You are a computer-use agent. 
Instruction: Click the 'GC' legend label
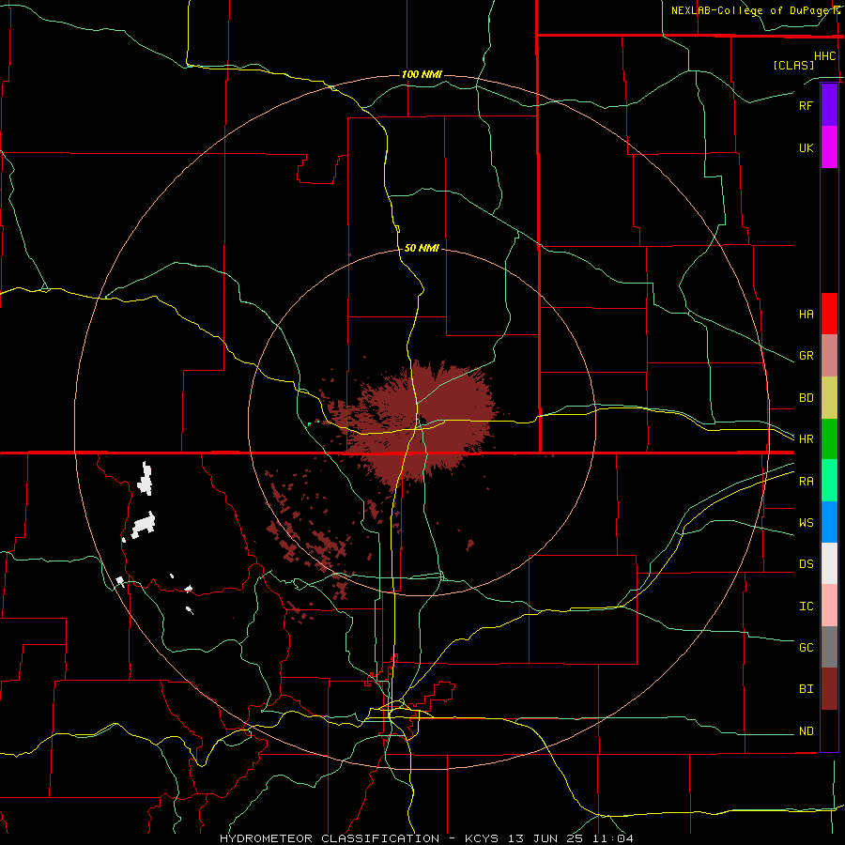coord(806,648)
